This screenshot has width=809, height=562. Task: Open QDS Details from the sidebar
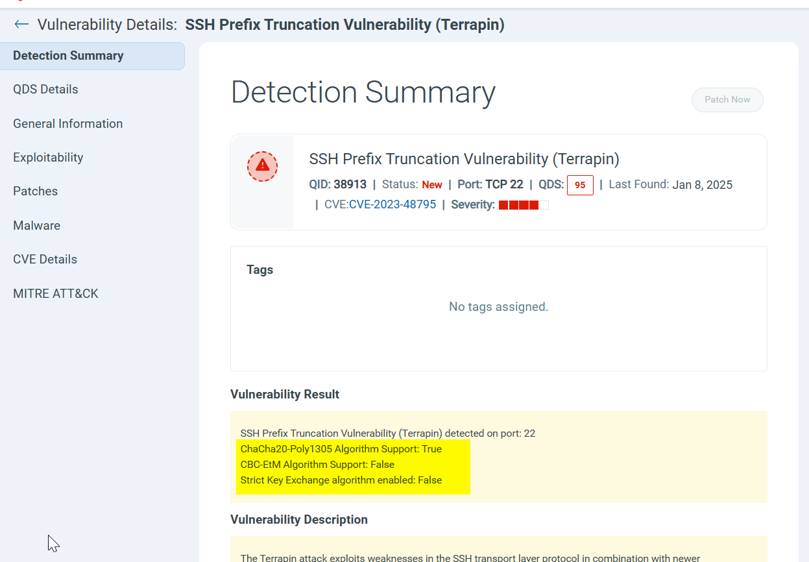45,89
